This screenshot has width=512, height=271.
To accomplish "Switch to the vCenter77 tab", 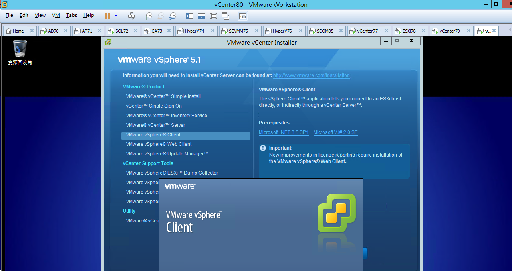I will coord(367,31).
